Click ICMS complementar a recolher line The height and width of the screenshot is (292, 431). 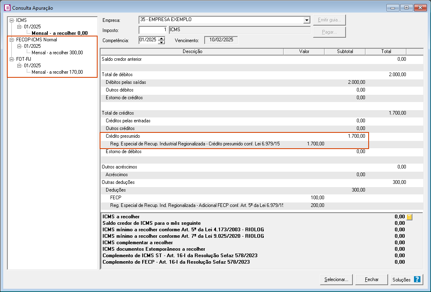254,243
